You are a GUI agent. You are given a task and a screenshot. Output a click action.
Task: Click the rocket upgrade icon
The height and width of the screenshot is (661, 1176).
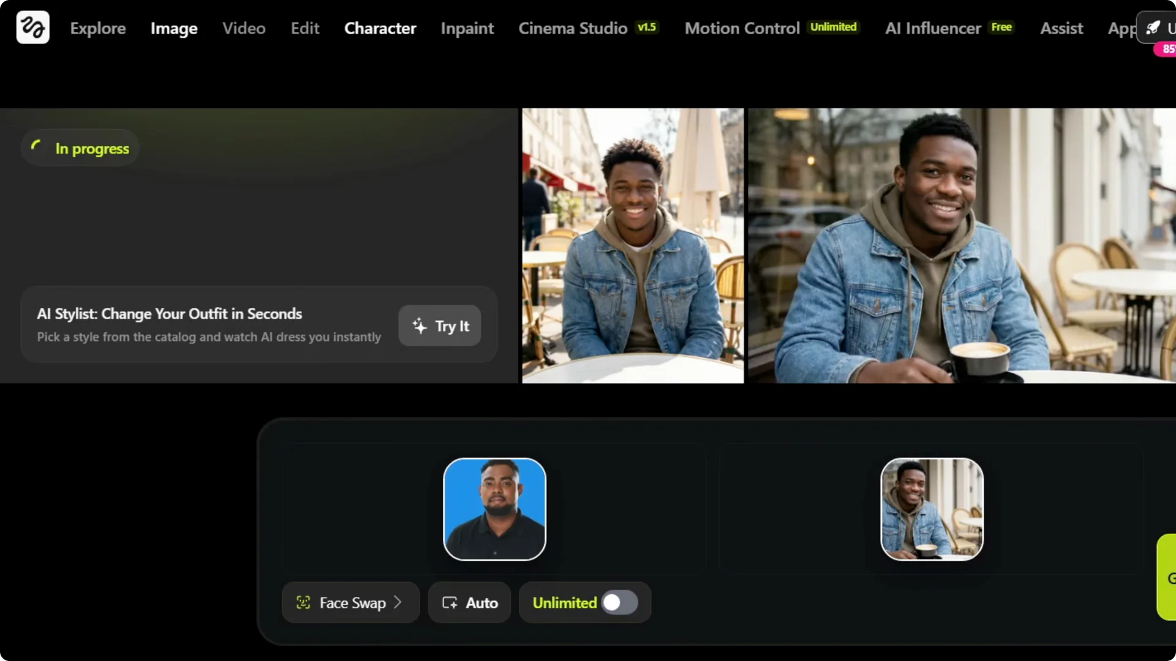(1154, 27)
